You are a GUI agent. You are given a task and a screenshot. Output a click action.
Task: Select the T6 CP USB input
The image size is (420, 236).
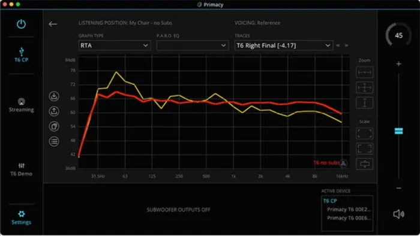pyautogui.click(x=21, y=55)
